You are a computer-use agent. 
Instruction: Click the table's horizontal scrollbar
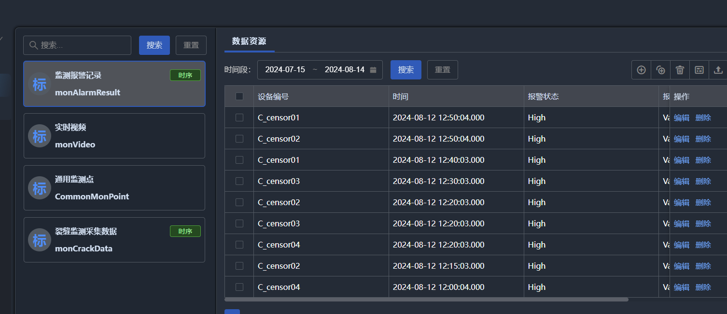(x=427, y=300)
